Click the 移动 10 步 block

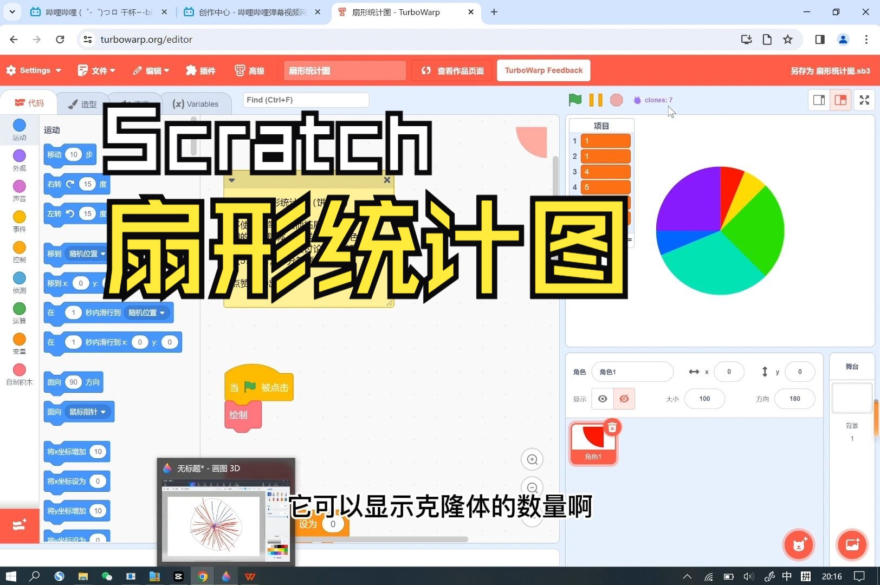click(70, 154)
